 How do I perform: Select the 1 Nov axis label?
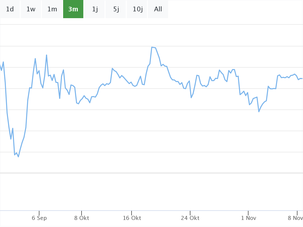(x=248, y=218)
